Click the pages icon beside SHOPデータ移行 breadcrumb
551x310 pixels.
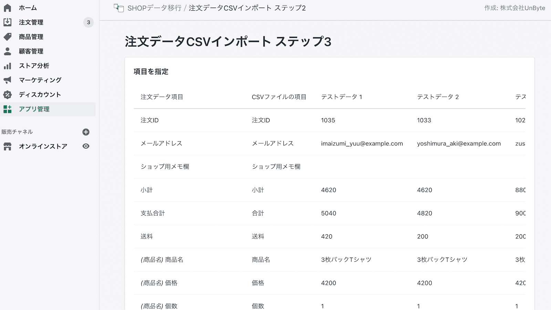coord(118,8)
